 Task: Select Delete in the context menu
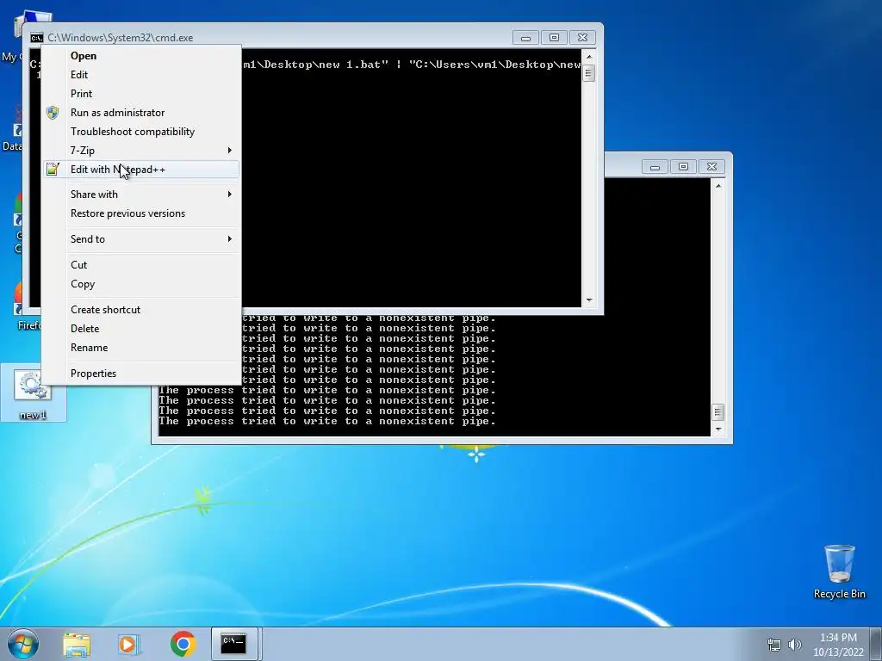point(141,329)
